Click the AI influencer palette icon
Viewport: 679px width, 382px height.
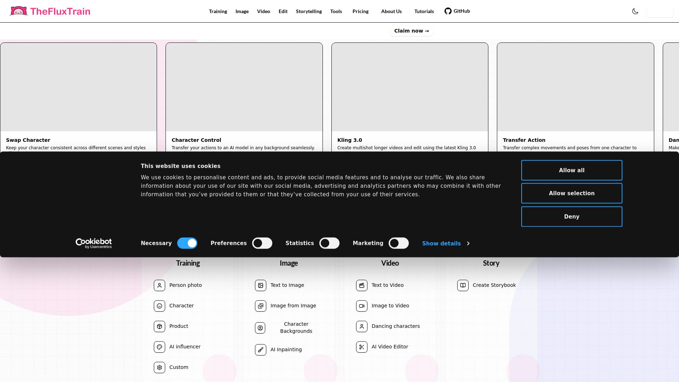[159, 347]
